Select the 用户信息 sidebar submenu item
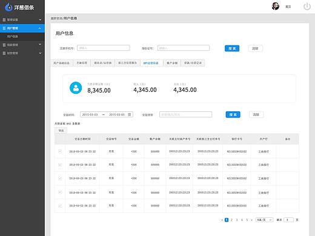315x236 pixels. coord(13,36)
